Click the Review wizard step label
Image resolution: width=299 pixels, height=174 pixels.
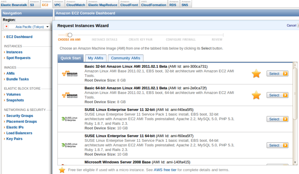(x=217, y=40)
